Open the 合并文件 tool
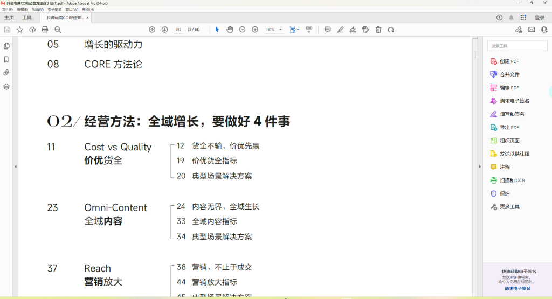The width and height of the screenshot is (552, 299). tap(505, 74)
